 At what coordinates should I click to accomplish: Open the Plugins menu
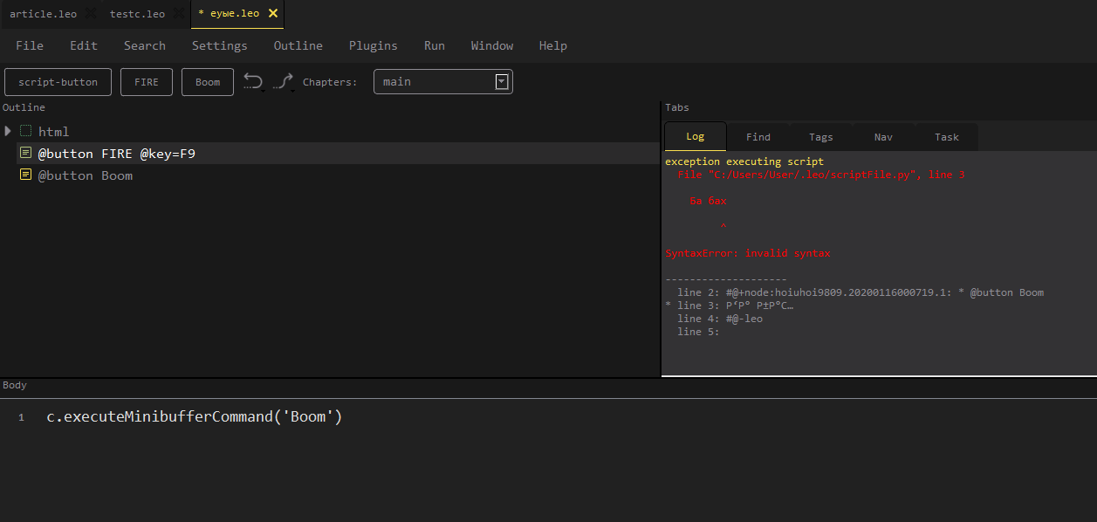tap(373, 45)
